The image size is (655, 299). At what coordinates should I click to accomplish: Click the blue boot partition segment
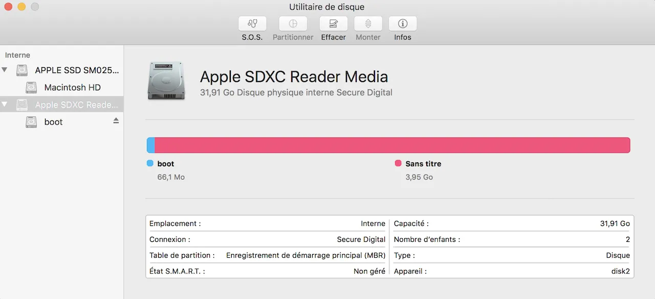point(151,145)
